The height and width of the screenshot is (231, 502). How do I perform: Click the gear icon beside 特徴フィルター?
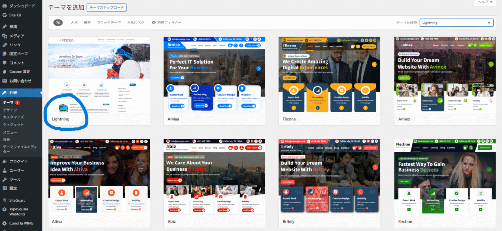point(154,23)
